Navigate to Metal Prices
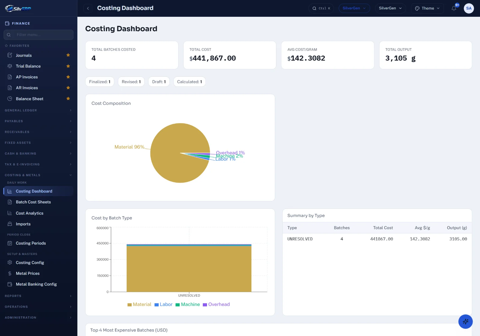This screenshot has width=480, height=336. click(x=39, y=273)
